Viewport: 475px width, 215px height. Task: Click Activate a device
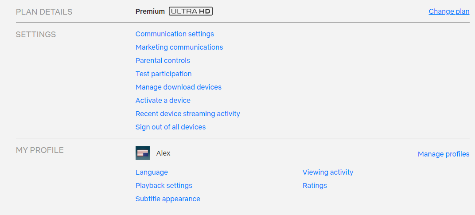pyautogui.click(x=163, y=101)
